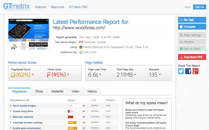Image resolution: width=209 pixels, height=130 pixels.
Task: Expand the Serve scaled images recommendation
Action: [11, 106]
